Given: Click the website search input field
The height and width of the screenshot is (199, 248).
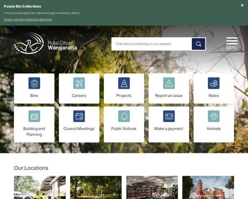Looking at the screenshot, I should [151, 44].
